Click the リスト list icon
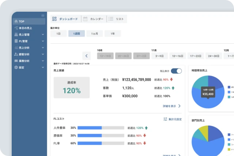The width and height of the screenshot is (234, 156). [111, 19]
